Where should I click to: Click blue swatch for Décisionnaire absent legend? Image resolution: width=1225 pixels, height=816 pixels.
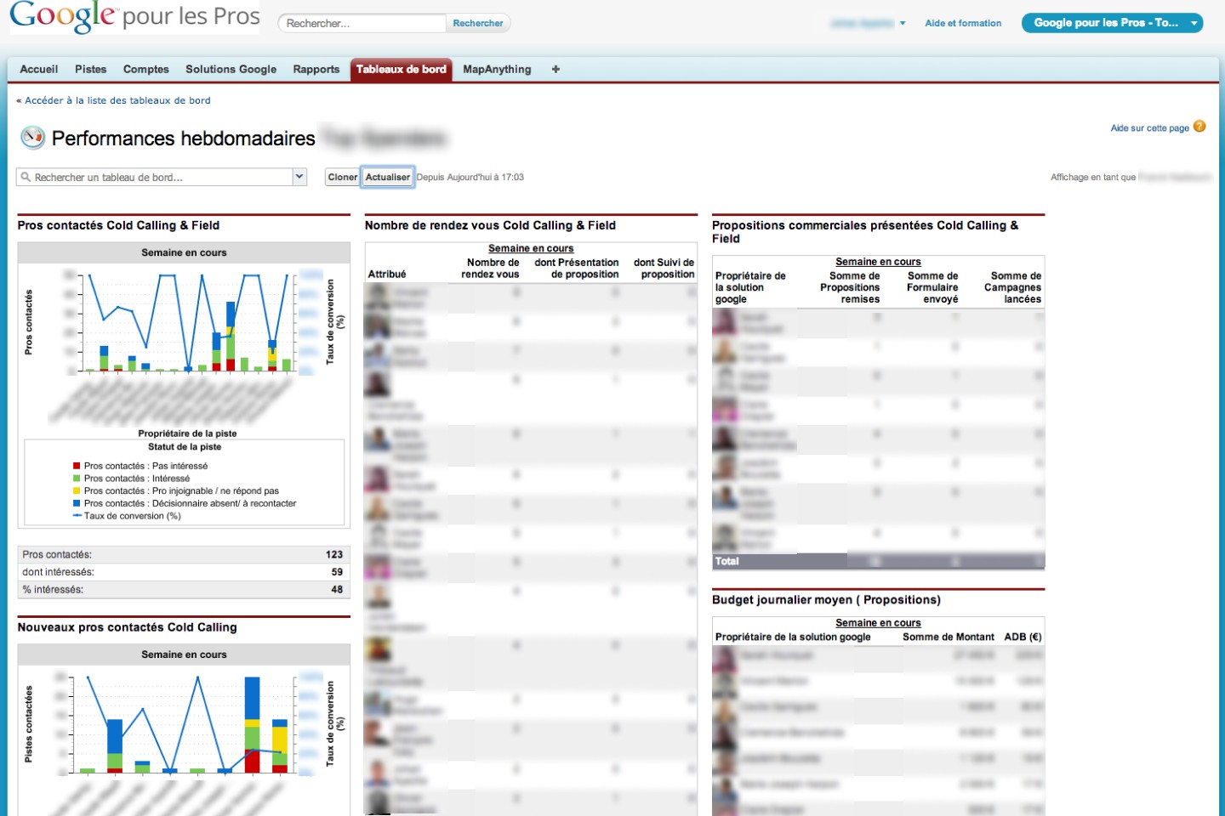tap(77, 503)
